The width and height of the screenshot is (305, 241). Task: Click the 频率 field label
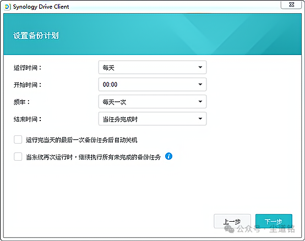point(21,102)
